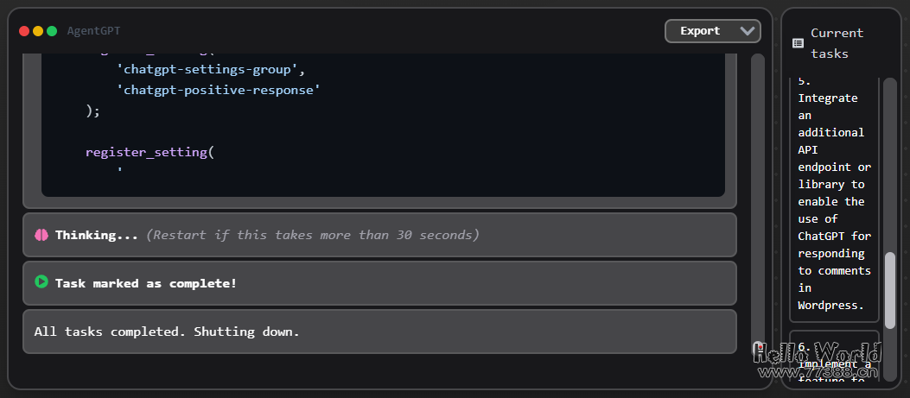The height and width of the screenshot is (398, 910).
Task: Click the All tasks completed shutdown message
Action: (x=167, y=332)
